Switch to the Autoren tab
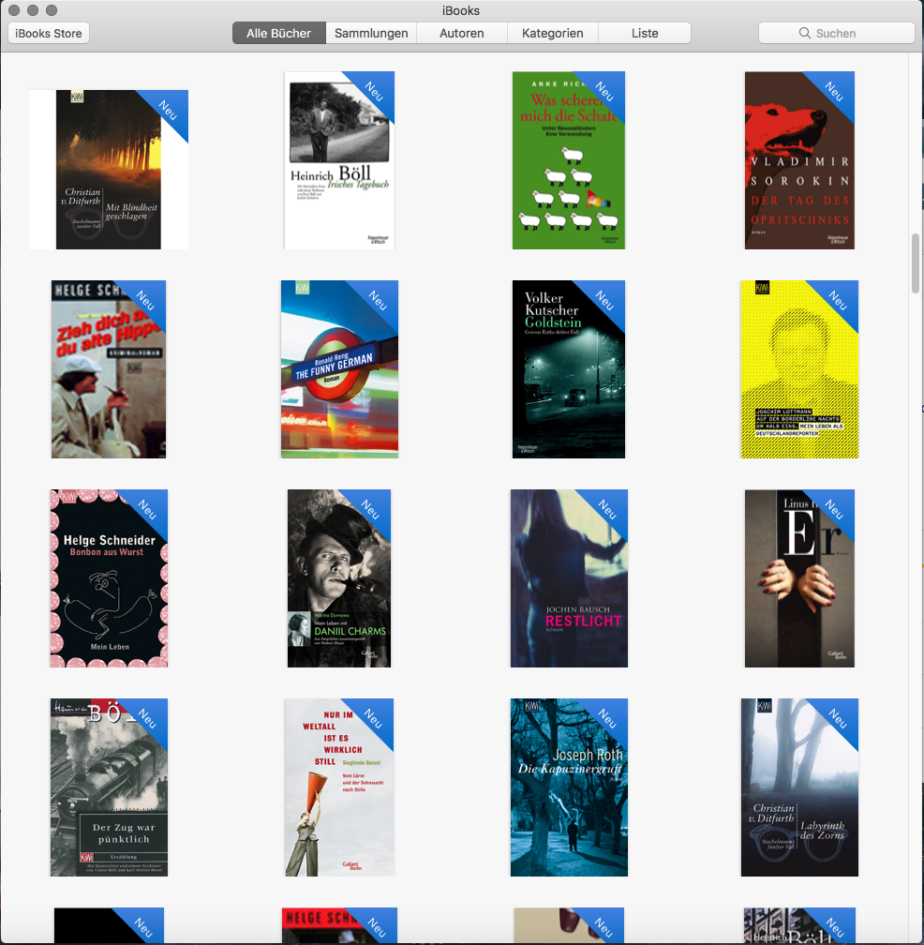Image resolution: width=924 pixels, height=945 pixels. click(x=462, y=33)
